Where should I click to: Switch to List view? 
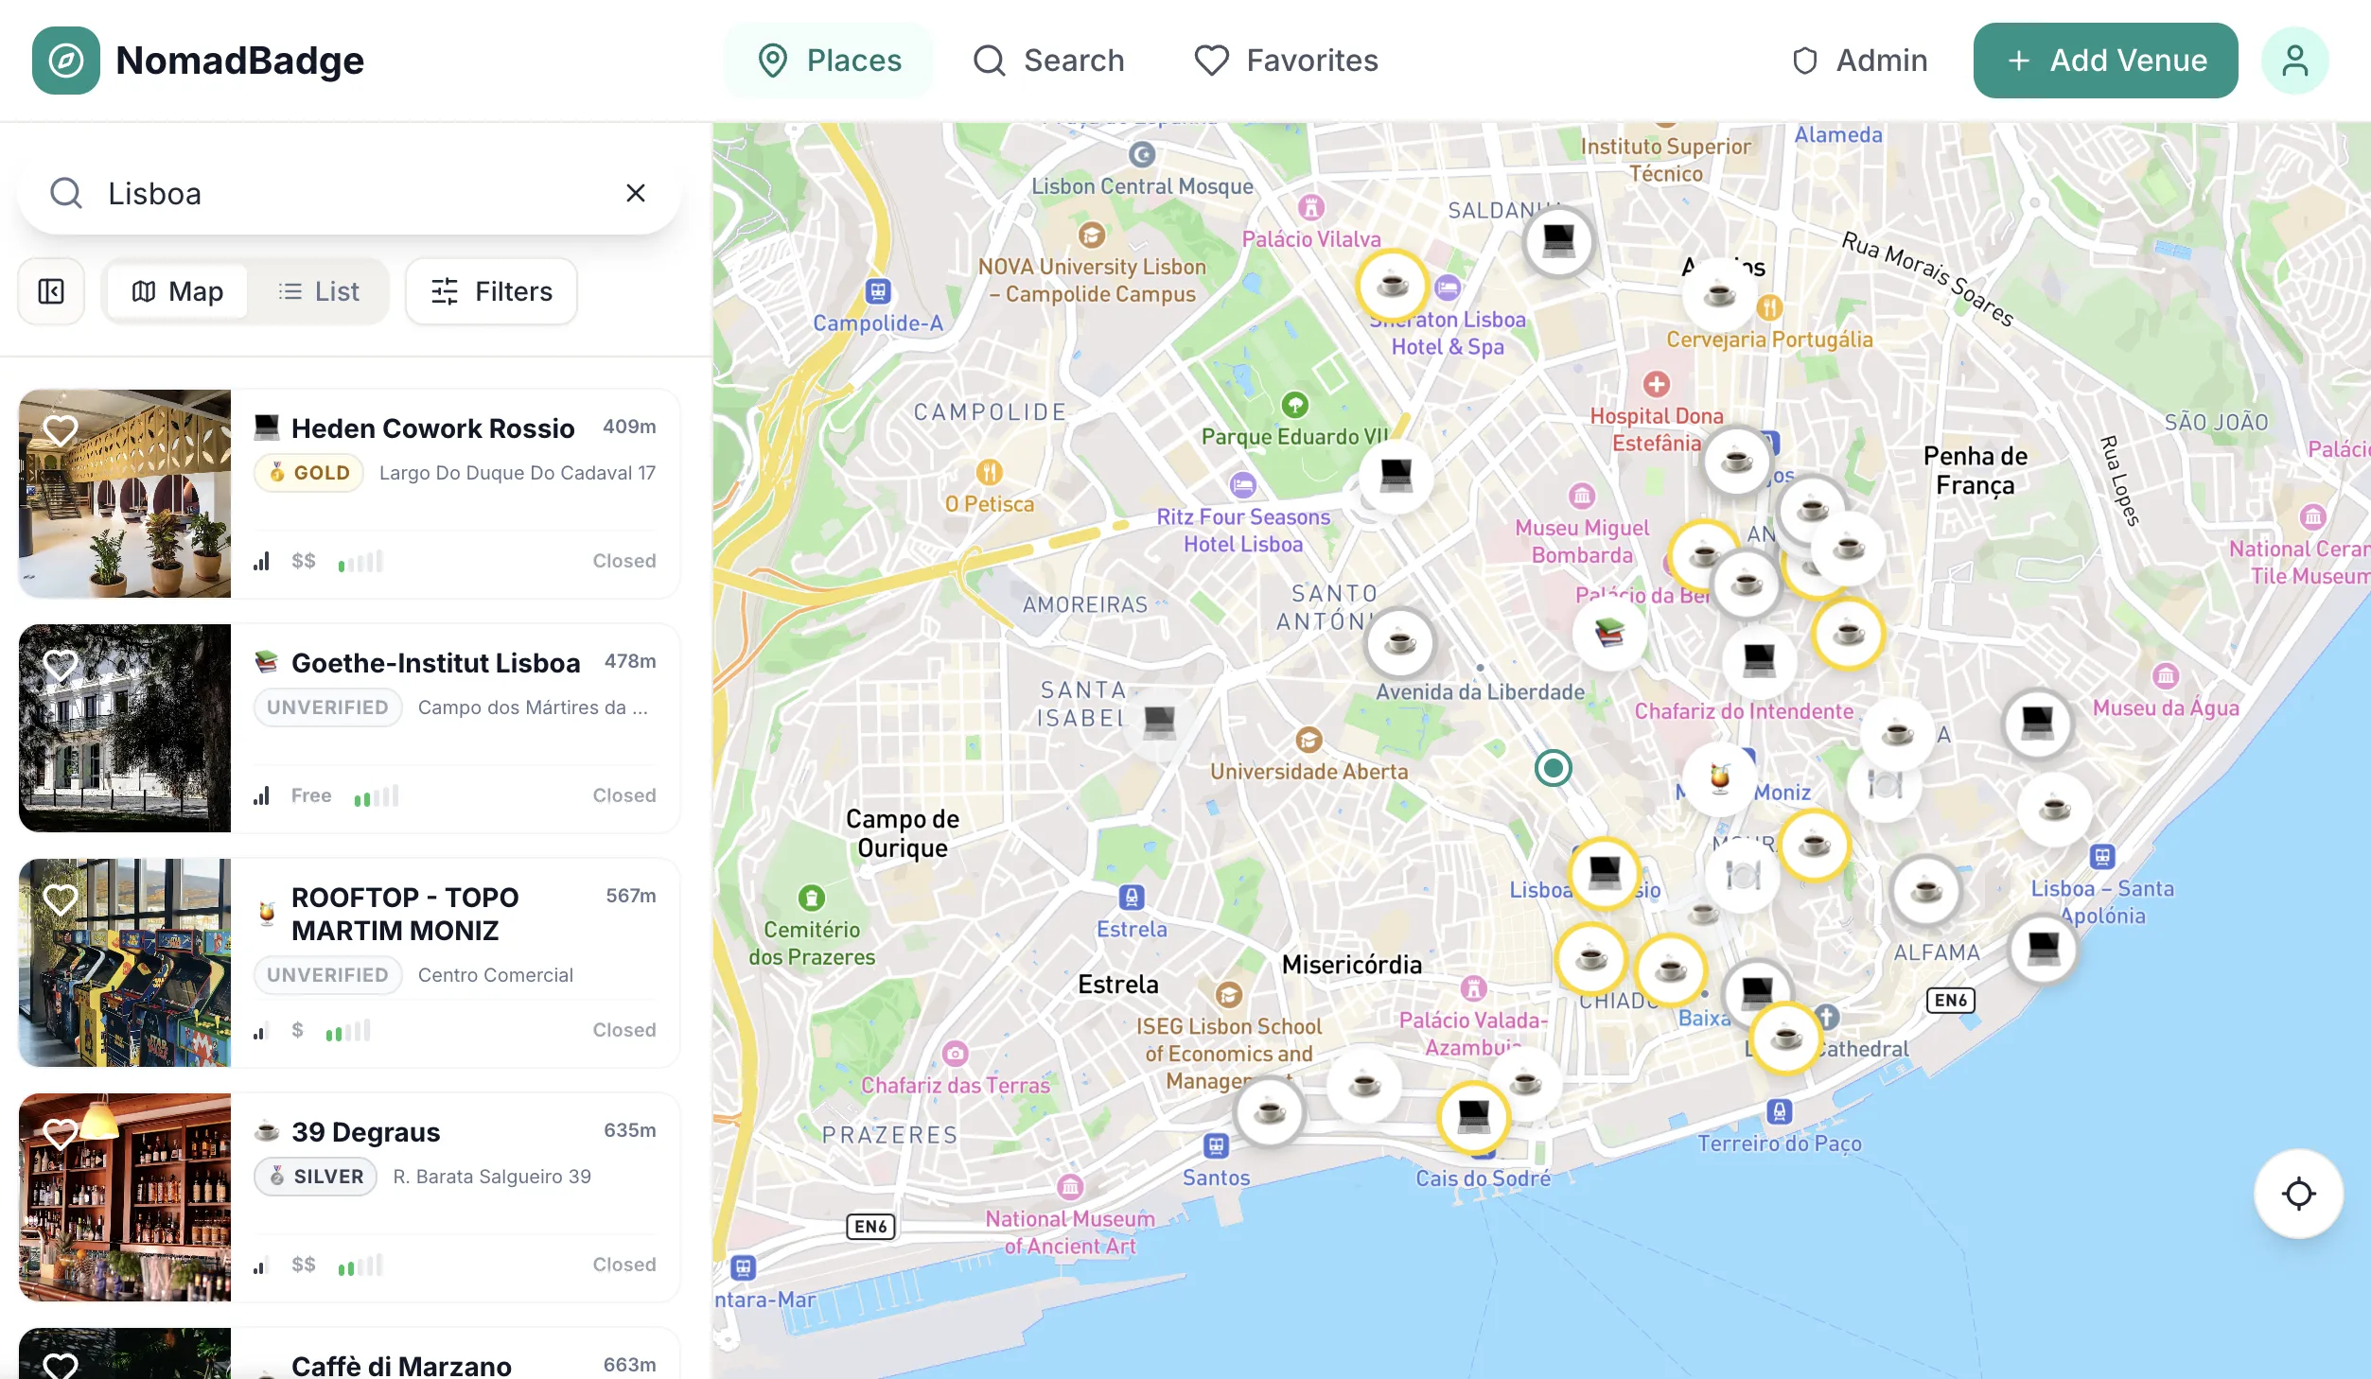(x=318, y=291)
